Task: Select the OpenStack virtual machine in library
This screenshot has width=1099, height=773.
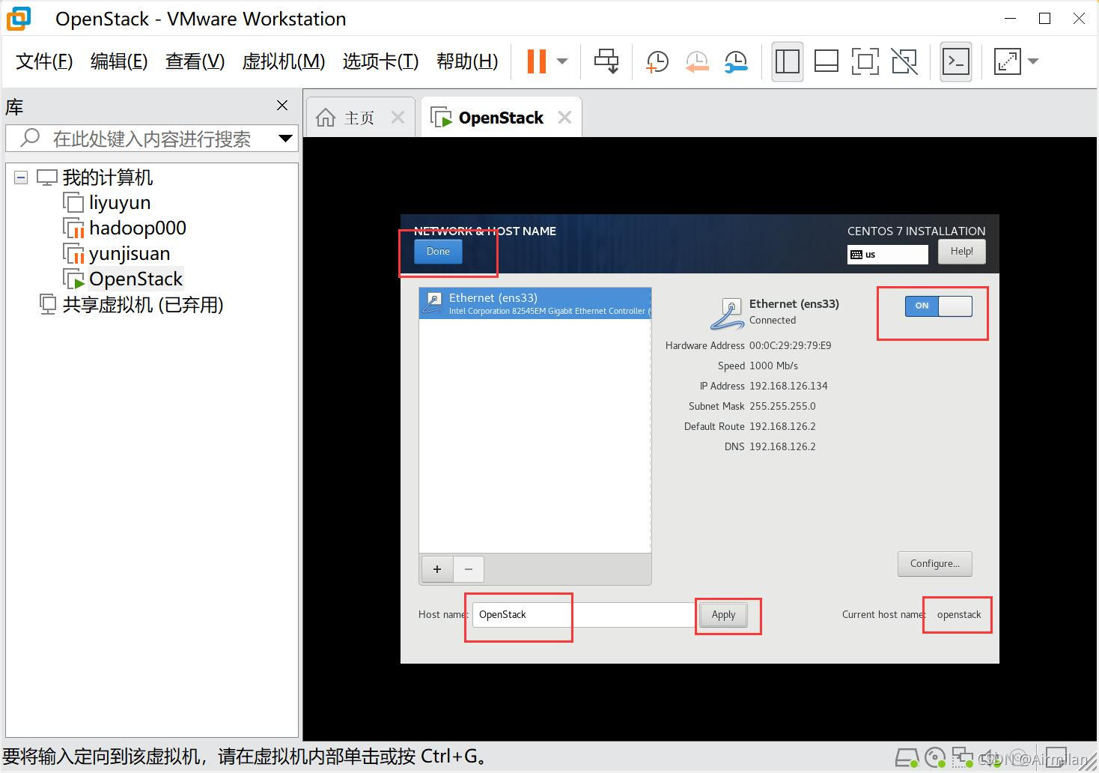Action: (136, 279)
